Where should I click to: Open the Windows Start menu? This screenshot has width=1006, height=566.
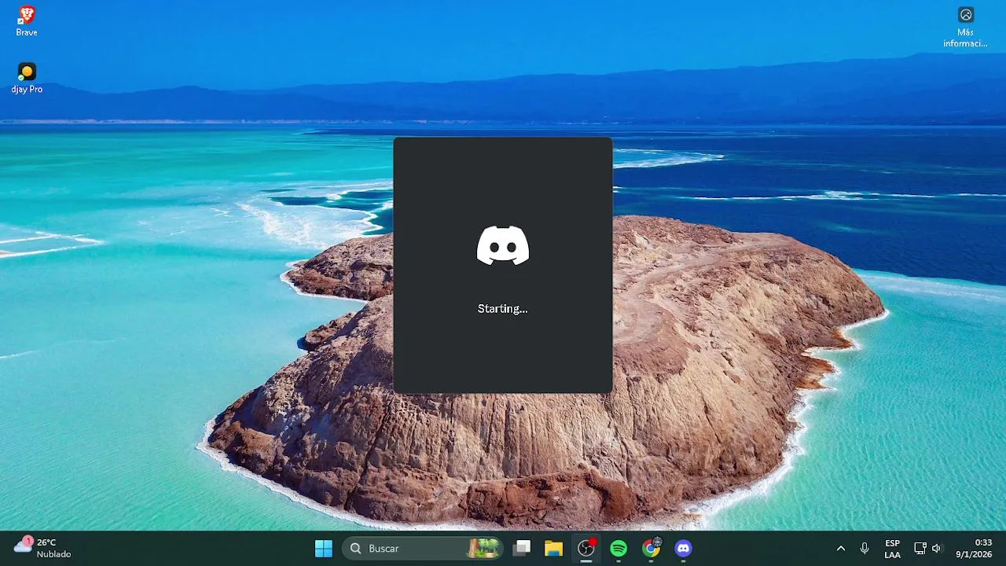point(323,549)
